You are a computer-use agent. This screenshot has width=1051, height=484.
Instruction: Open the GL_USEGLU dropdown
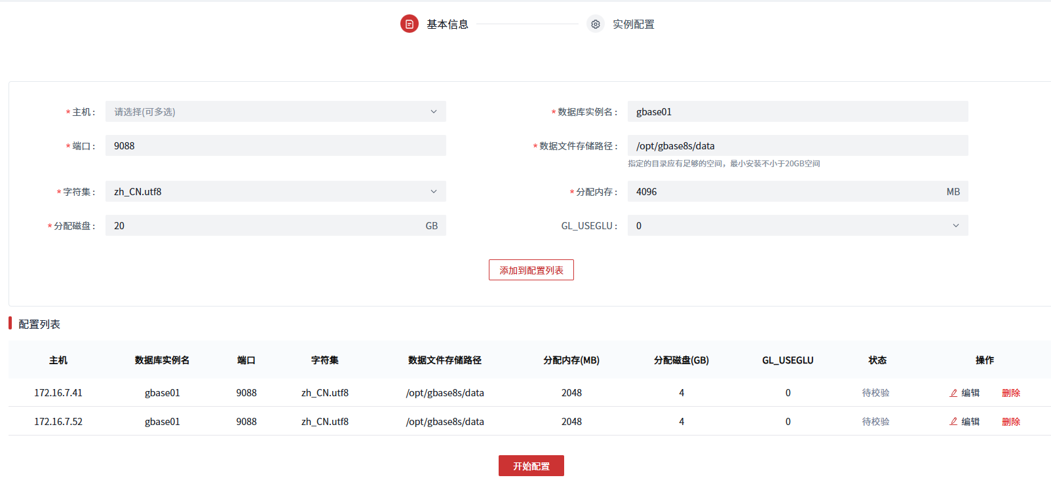pyautogui.click(x=797, y=226)
